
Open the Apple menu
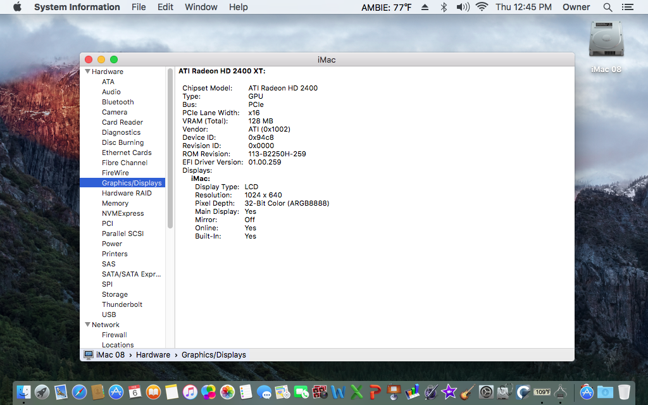point(17,7)
